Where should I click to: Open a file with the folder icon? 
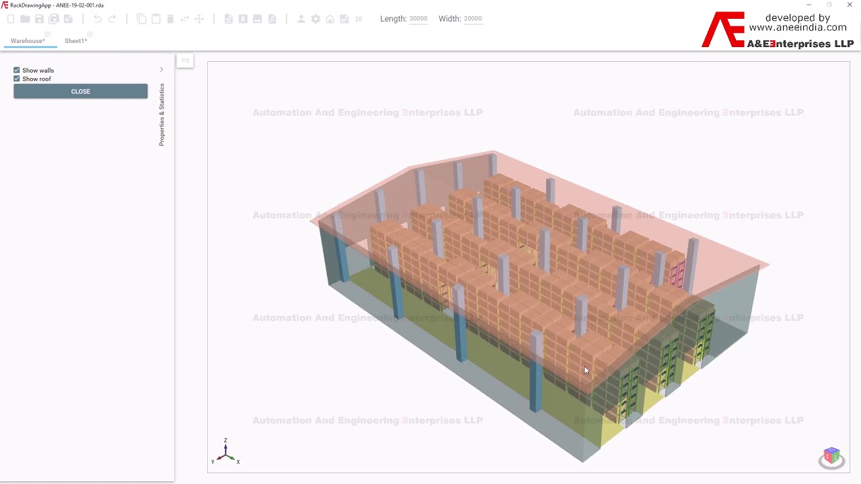point(25,19)
